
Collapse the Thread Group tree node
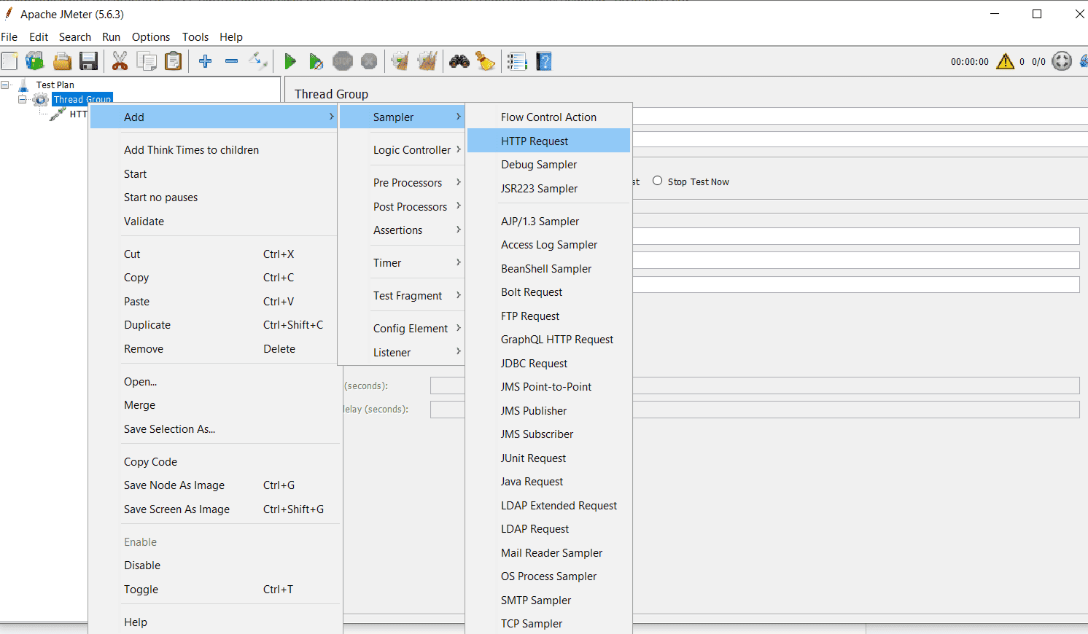[23, 100]
